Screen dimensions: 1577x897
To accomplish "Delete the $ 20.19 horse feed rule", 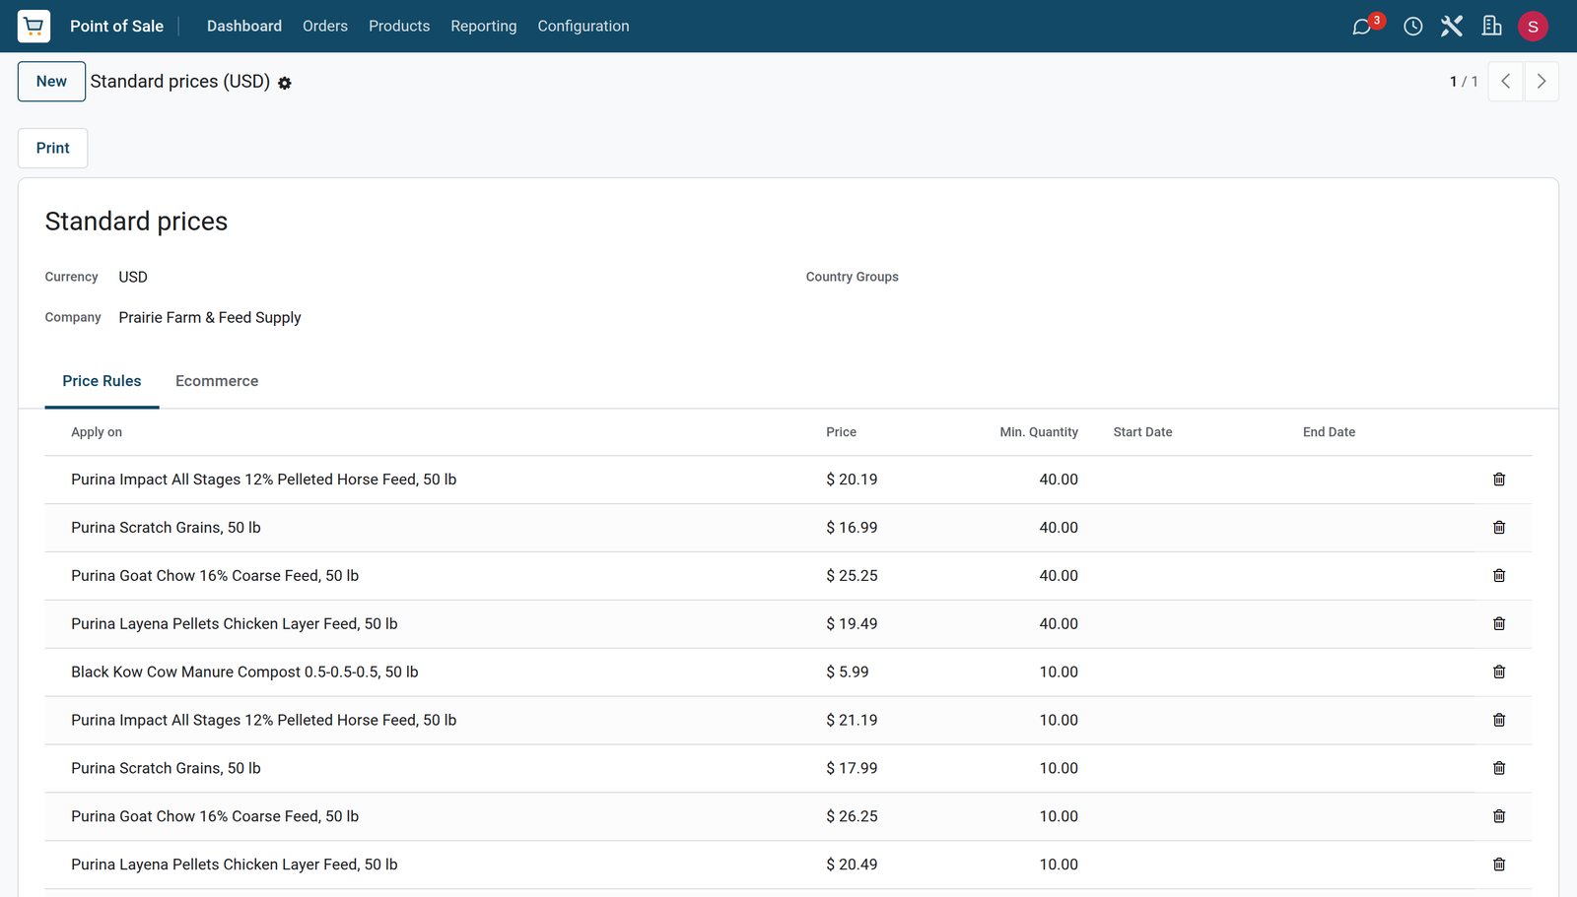I will [1499, 480].
